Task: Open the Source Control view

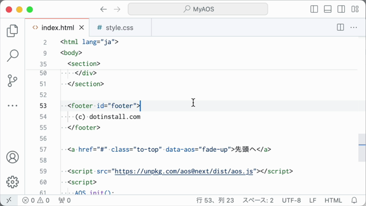Action: click(x=13, y=81)
